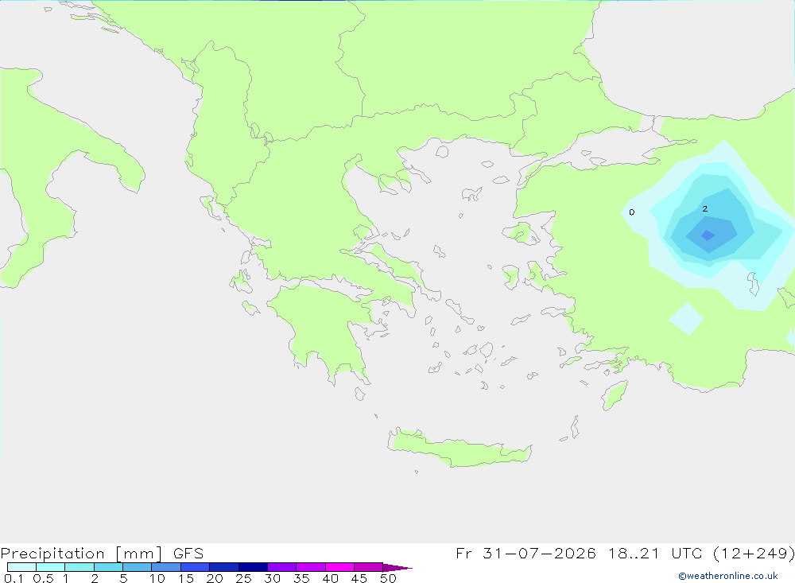Click the 1–2 mm legend swatch

79,567
